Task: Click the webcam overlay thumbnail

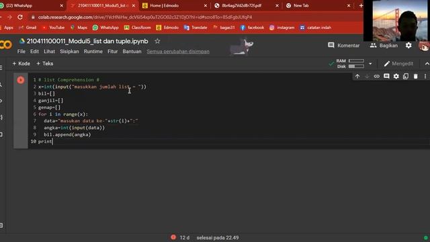Action: coord(396,21)
